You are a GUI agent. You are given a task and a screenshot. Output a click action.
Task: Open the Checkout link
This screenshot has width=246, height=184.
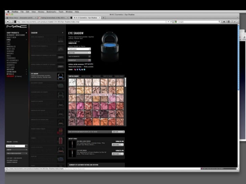click(10, 76)
